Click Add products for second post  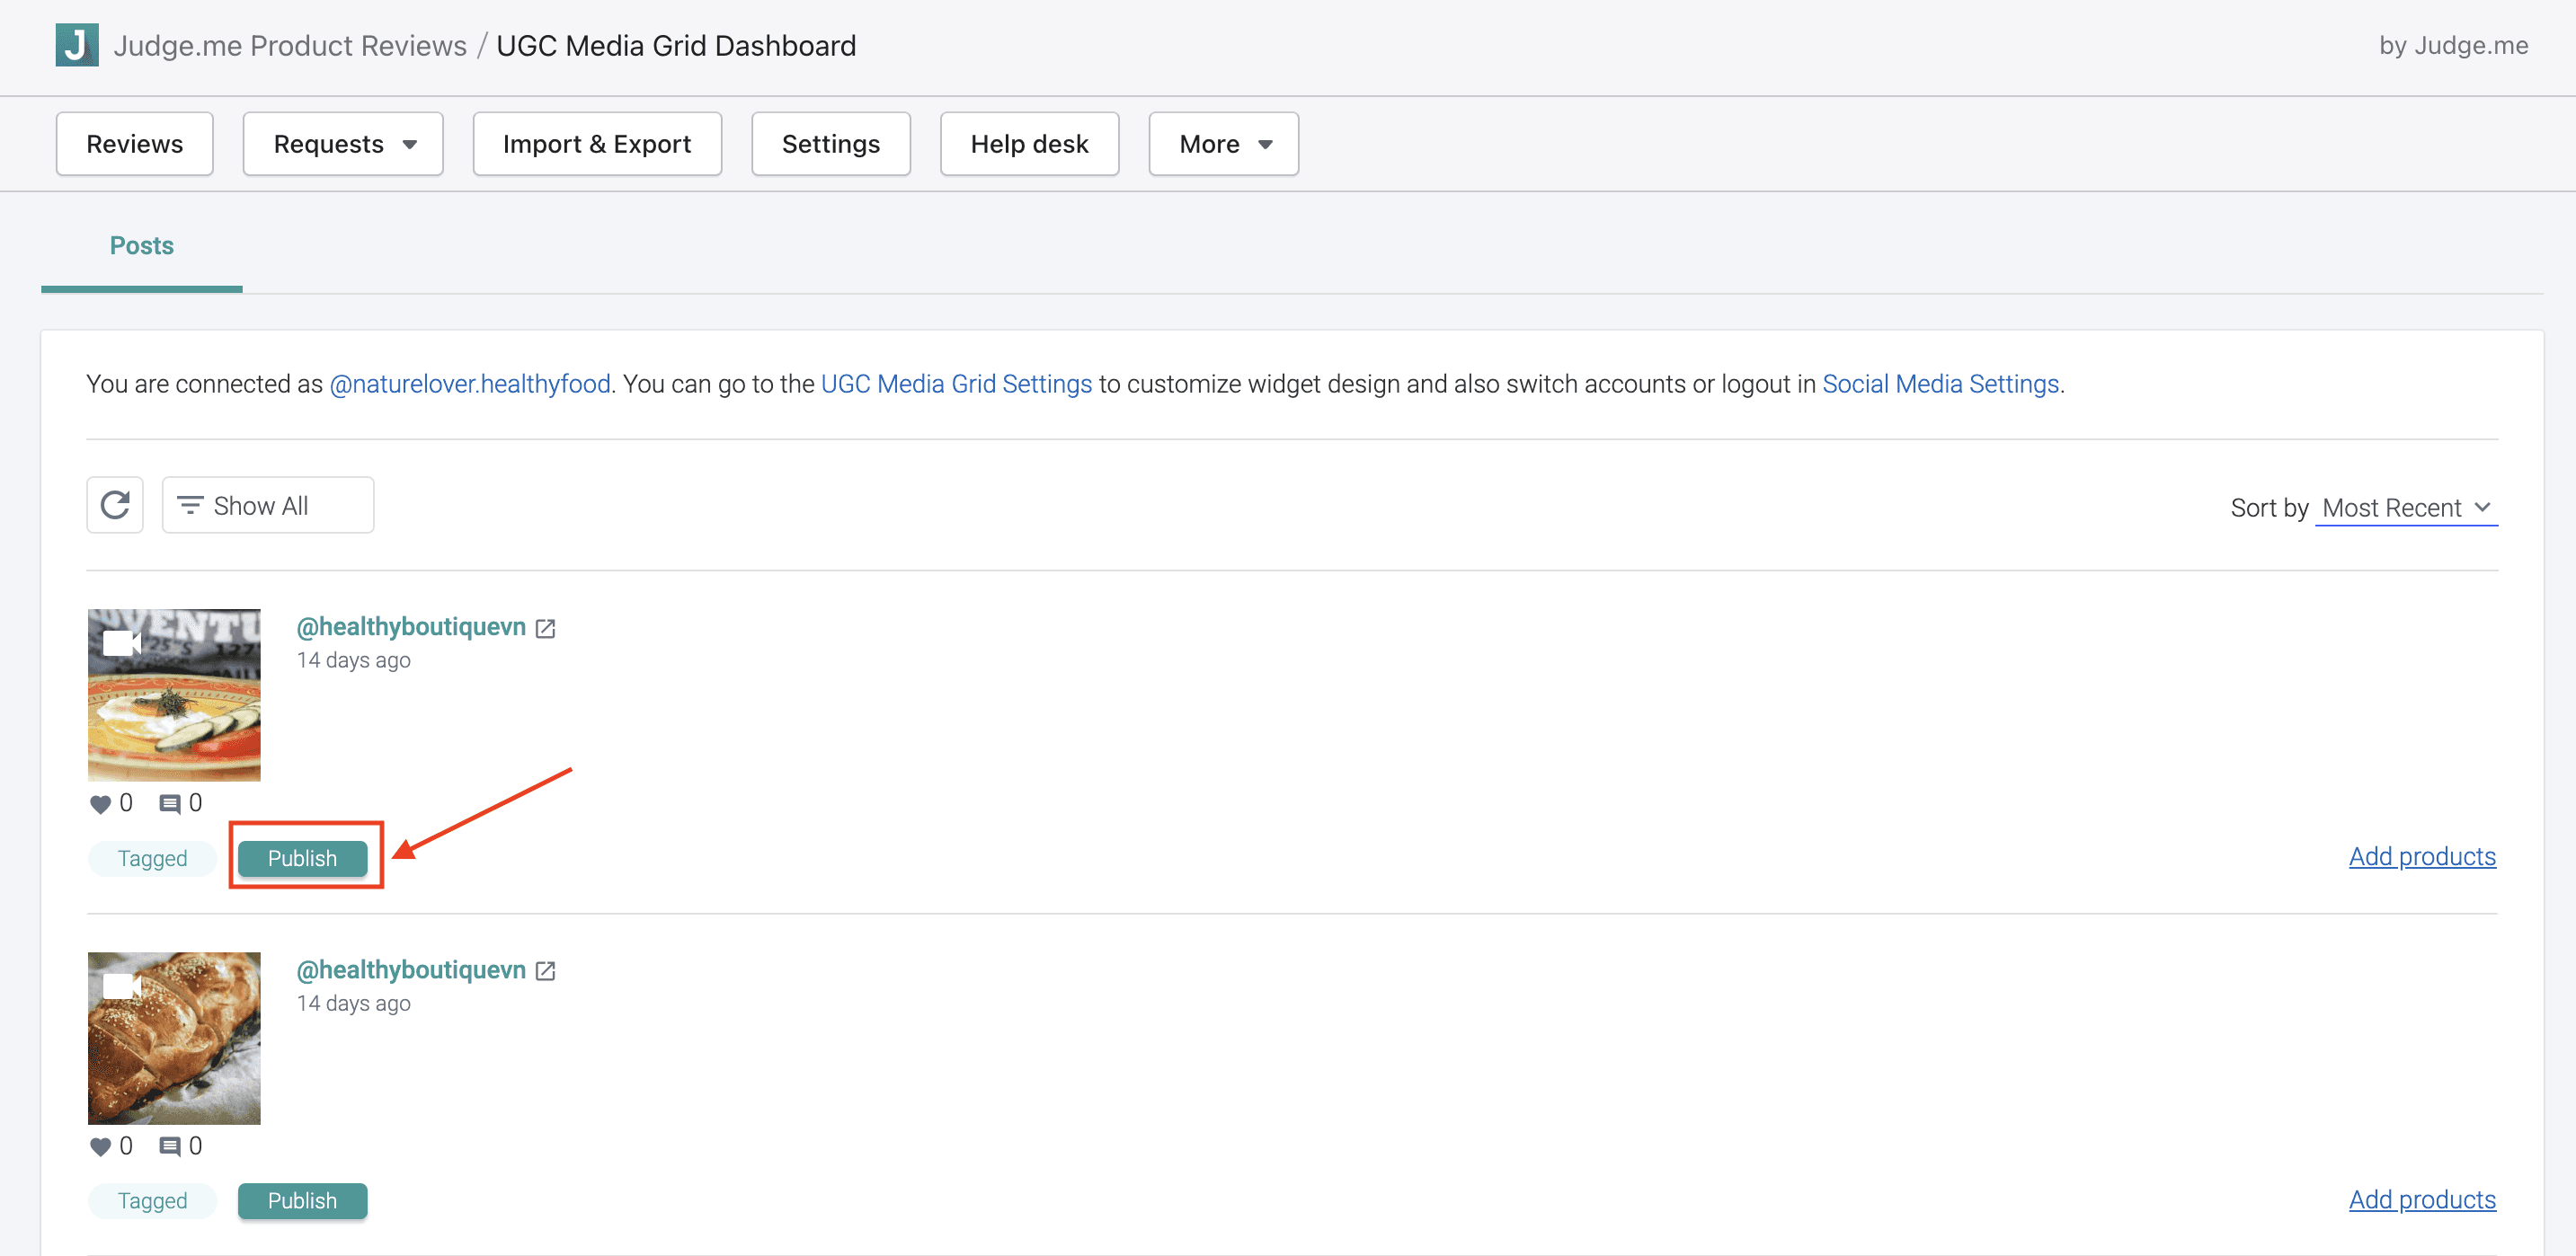click(2421, 1199)
